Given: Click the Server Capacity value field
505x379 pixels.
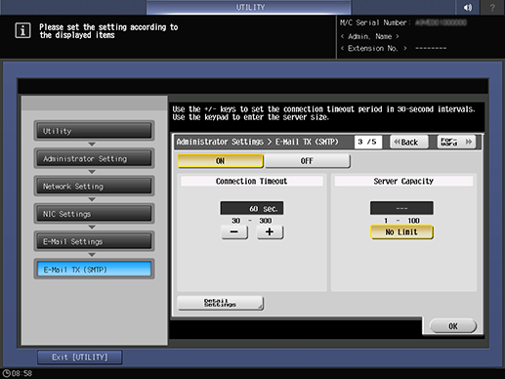Looking at the screenshot, I should [401, 208].
